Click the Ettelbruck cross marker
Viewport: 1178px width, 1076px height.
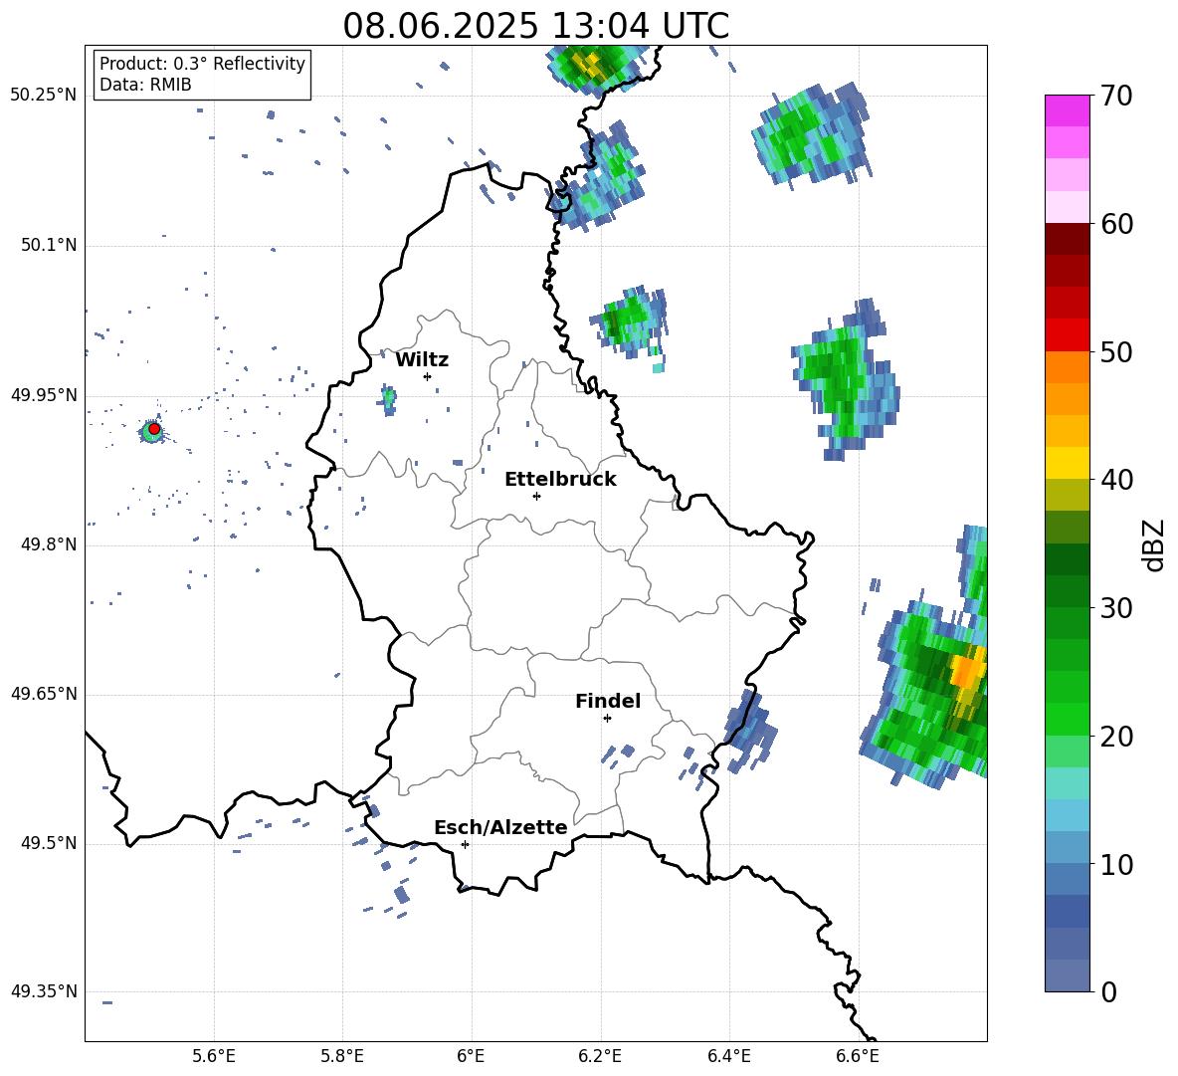point(536,496)
